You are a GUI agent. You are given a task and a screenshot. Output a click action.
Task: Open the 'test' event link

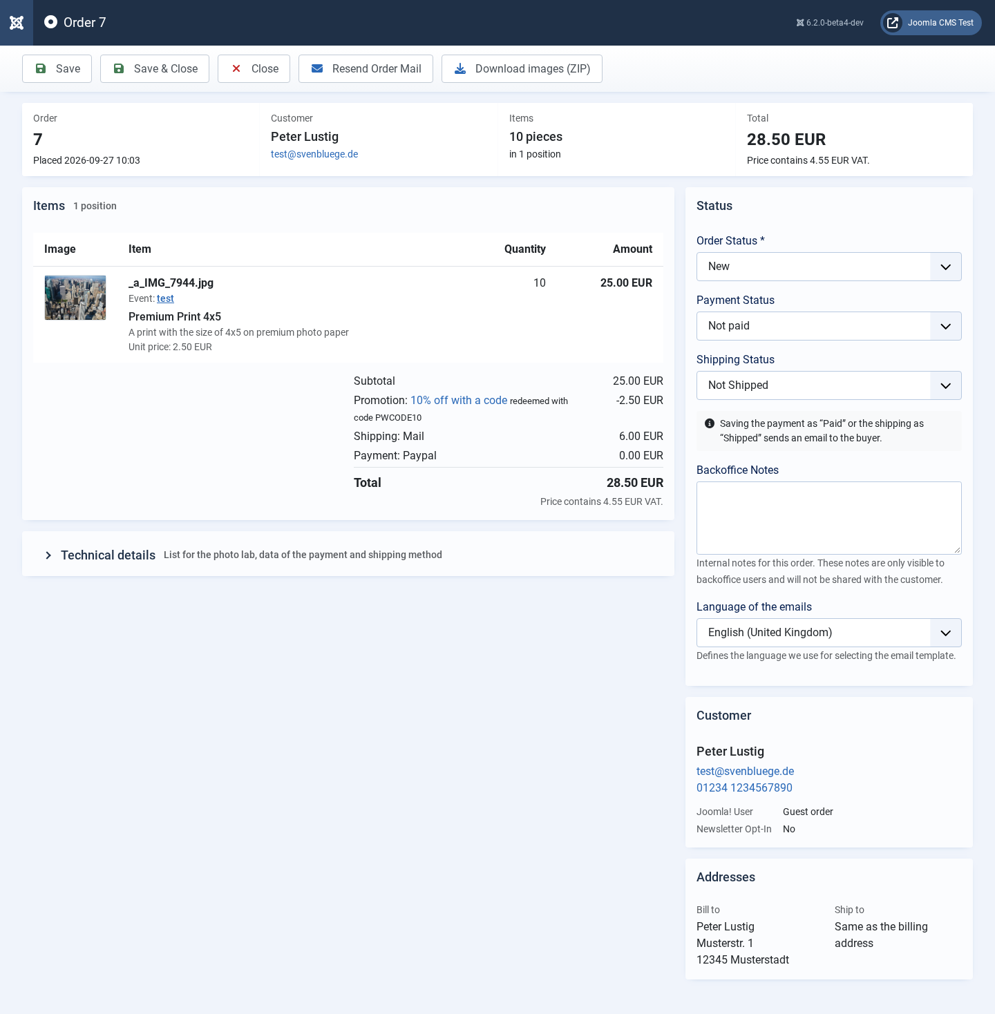click(x=165, y=298)
